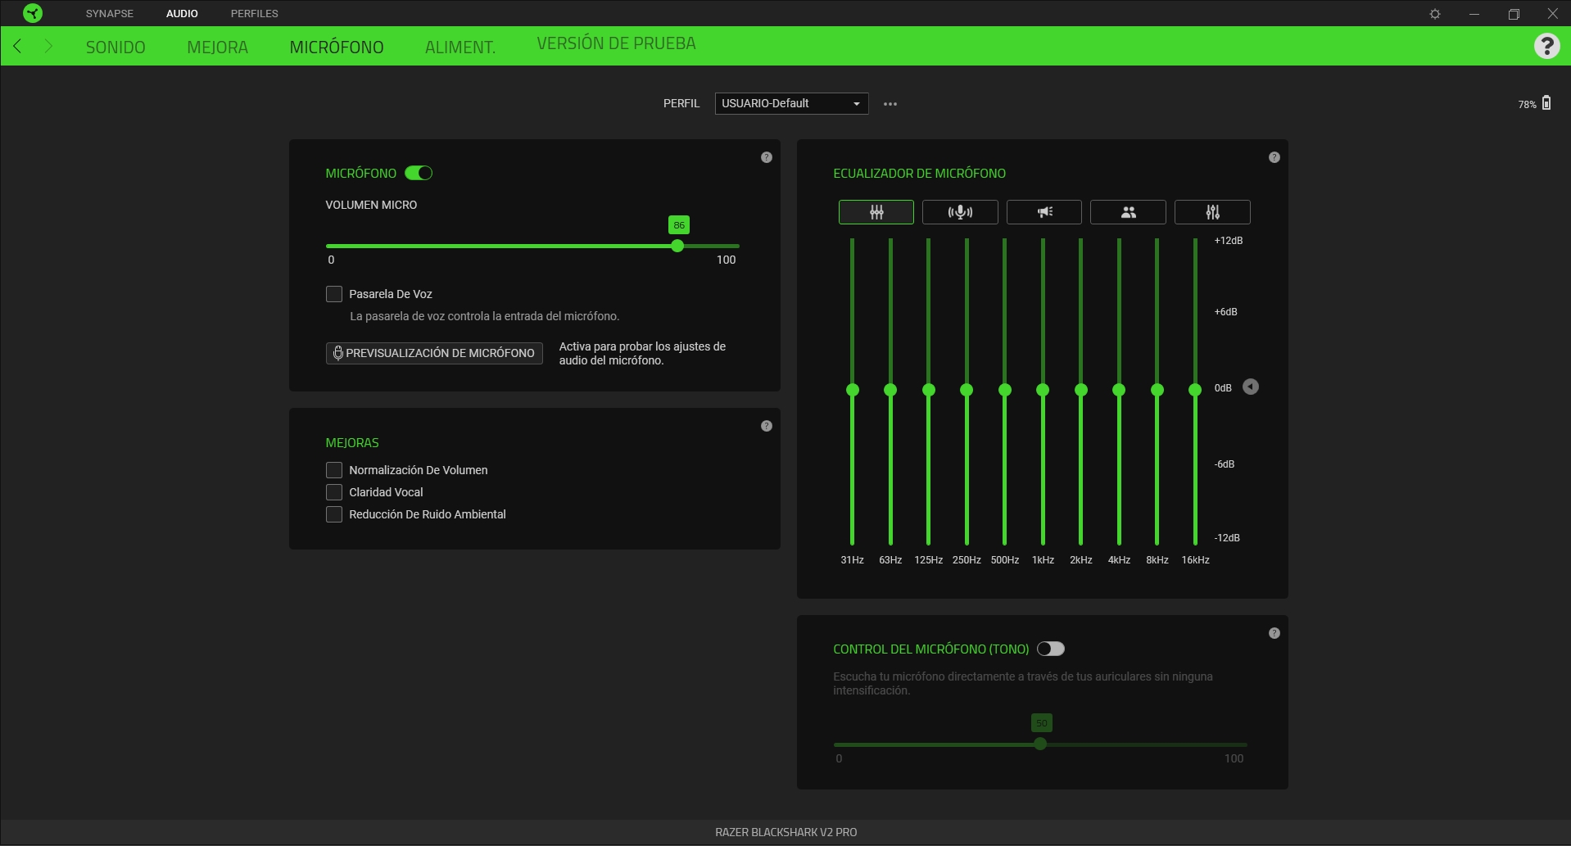
Task: Click the 4kHz equalizer band handle
Action: (x=1119, y=390)
